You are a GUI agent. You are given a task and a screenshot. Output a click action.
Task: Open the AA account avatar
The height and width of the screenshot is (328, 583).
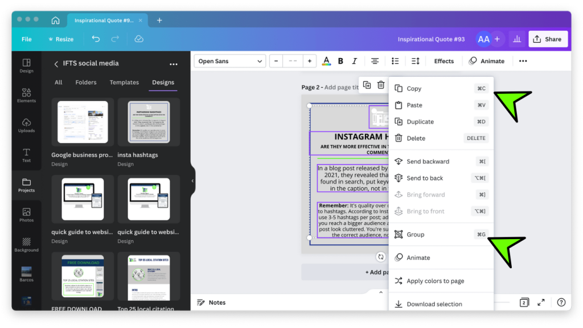[x=483, y=39]
